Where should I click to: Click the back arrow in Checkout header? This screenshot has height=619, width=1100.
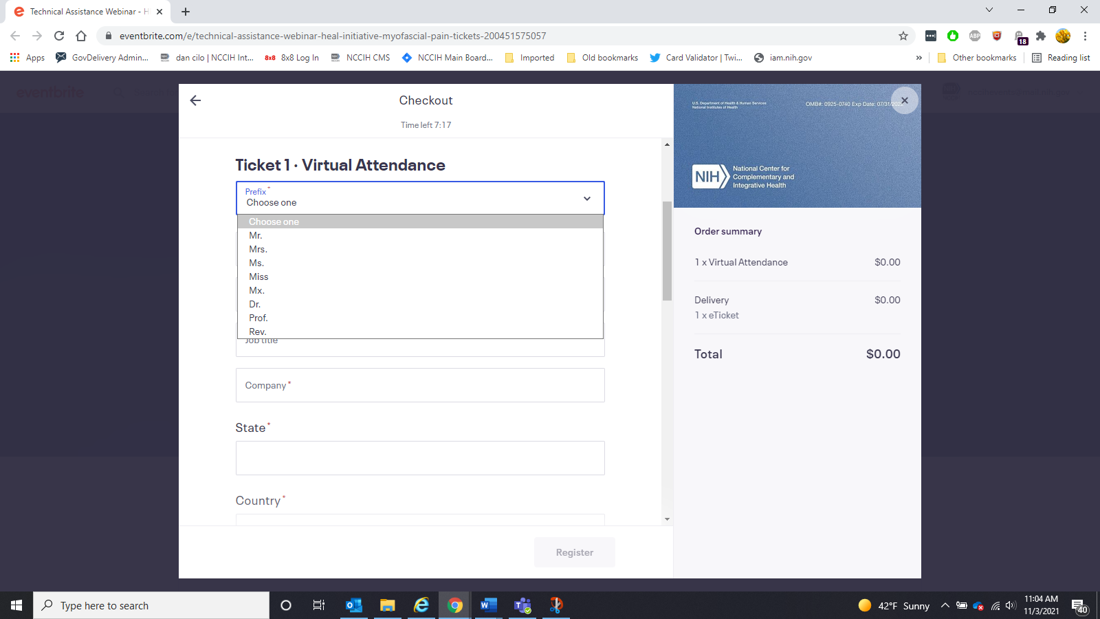pos(195,100)
